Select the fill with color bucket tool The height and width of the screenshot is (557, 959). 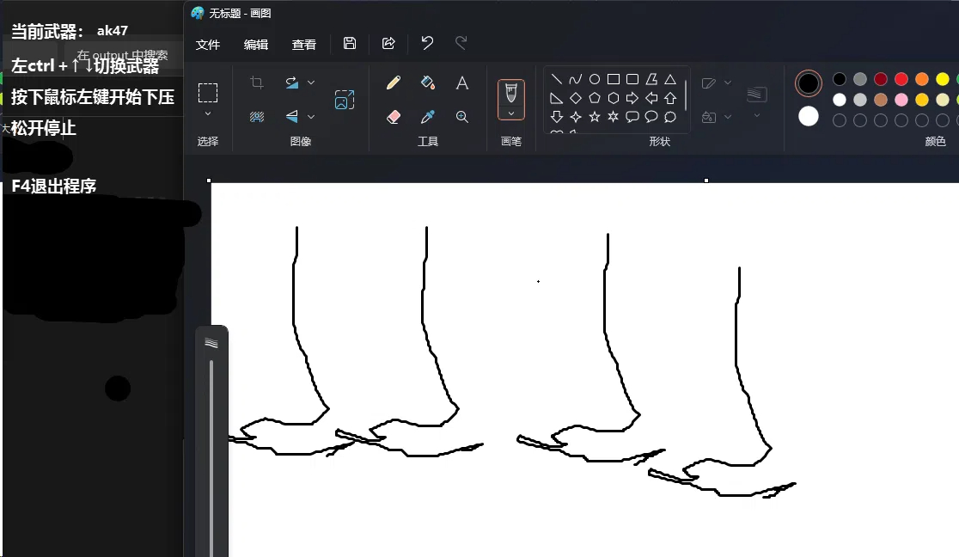[x=429, y=83]
